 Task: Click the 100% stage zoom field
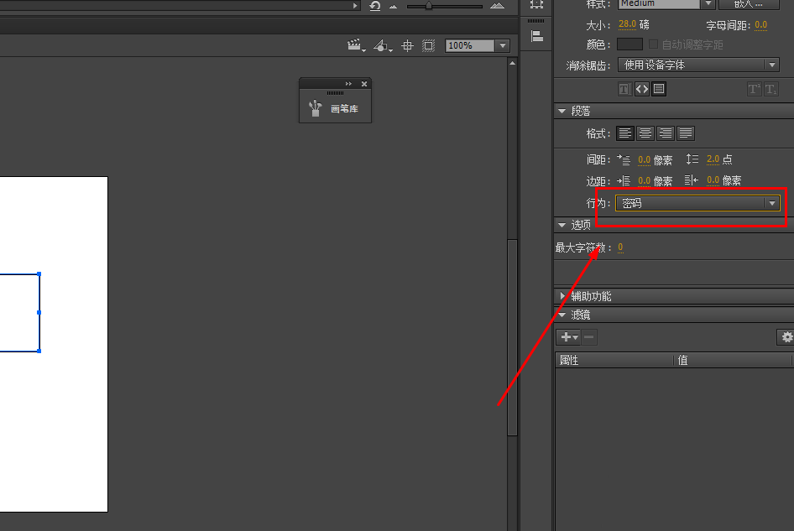tap(470, 45)
